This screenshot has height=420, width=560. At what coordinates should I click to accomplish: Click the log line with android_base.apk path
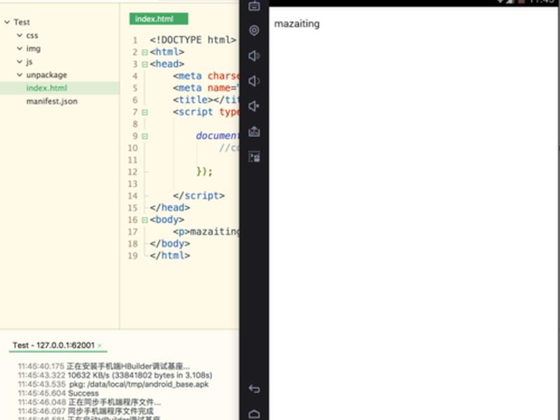click(113, 384)
